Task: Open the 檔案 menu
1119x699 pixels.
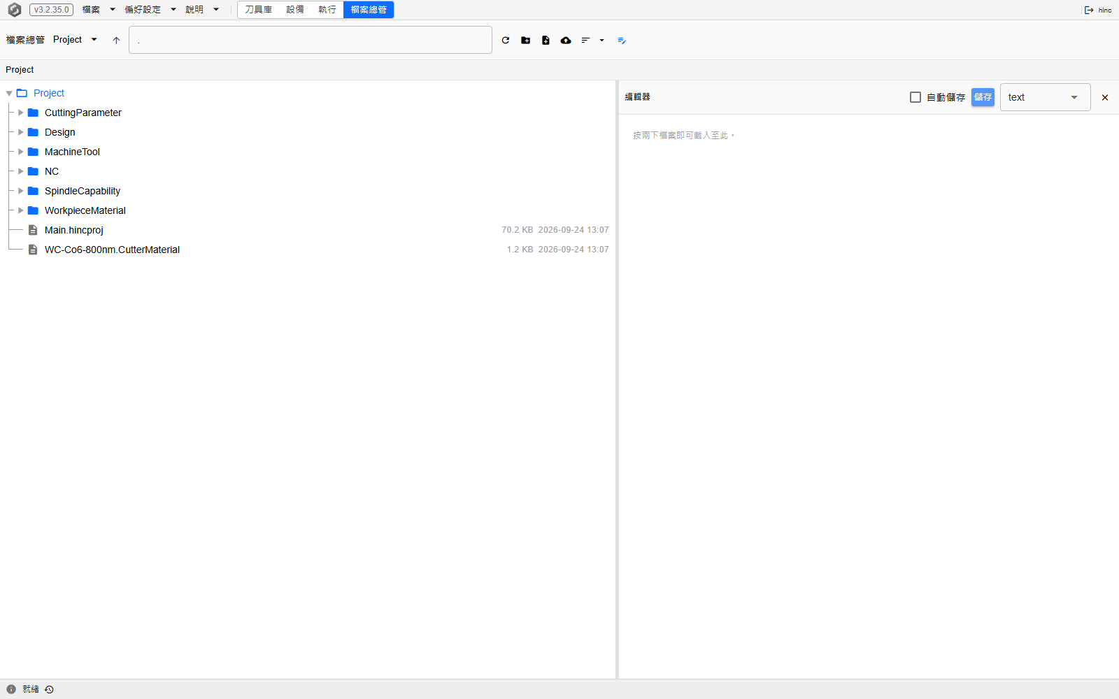Action: pyautogui.click(x=99, y=10)
